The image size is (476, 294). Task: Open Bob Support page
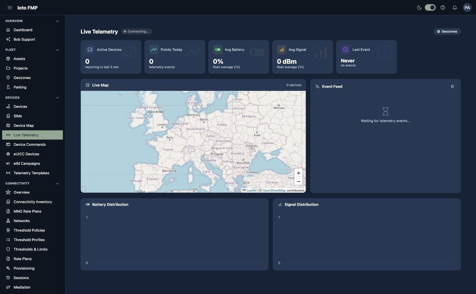coord(32,39)
